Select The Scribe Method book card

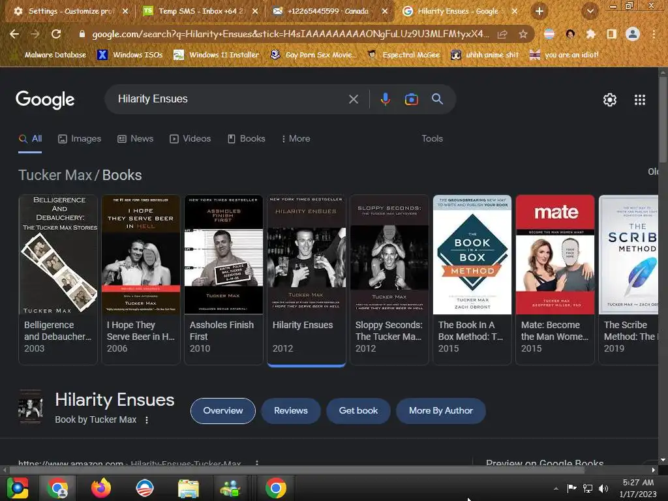628,279
